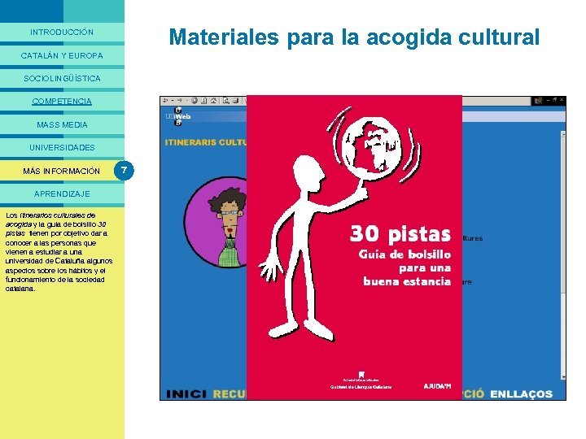This screenshot has height=439, width=586.
Task: Click the number 7 circle badge
Action: [124, 171]
